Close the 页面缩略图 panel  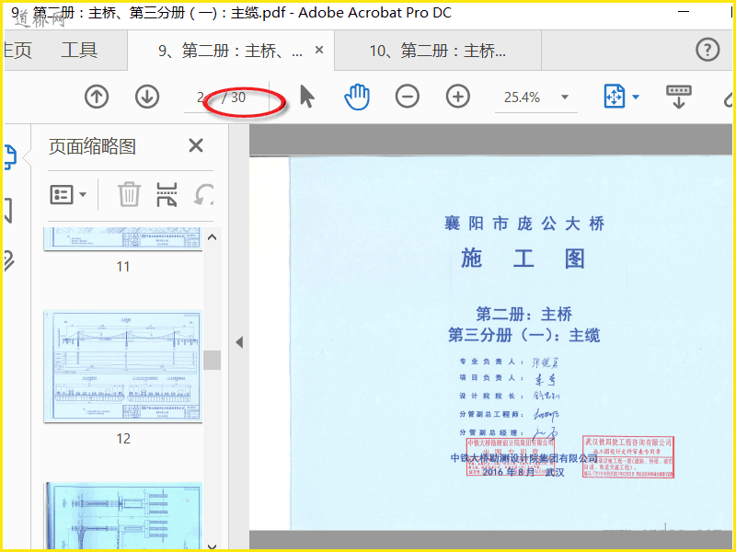pos(196,146)
